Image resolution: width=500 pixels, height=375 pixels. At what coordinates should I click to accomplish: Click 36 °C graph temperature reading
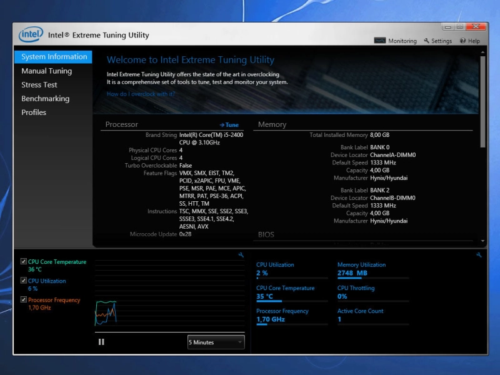[35, 269]
